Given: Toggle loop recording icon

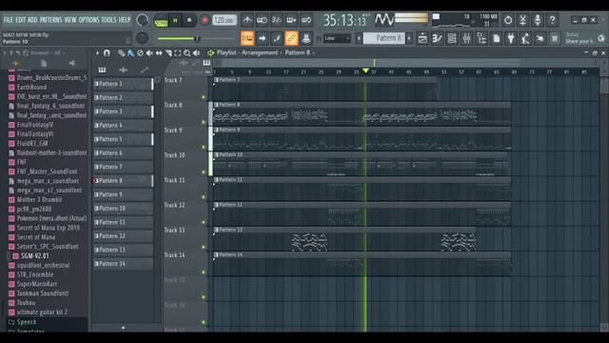Looking at the screenshot, I should tap(306, 20).
